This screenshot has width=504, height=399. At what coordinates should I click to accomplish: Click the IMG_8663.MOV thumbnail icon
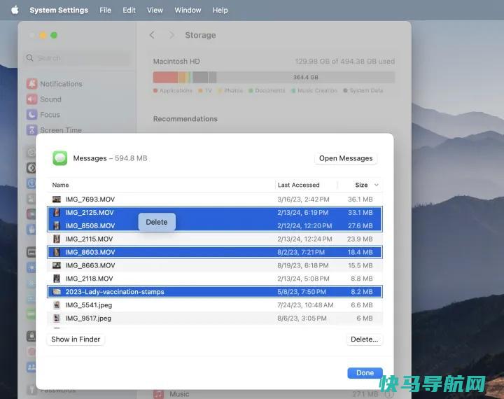pyautogui.click(x=57, y=265)
